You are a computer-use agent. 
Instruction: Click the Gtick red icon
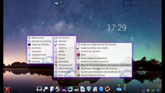pyautogui.click(x=78, y=55)
